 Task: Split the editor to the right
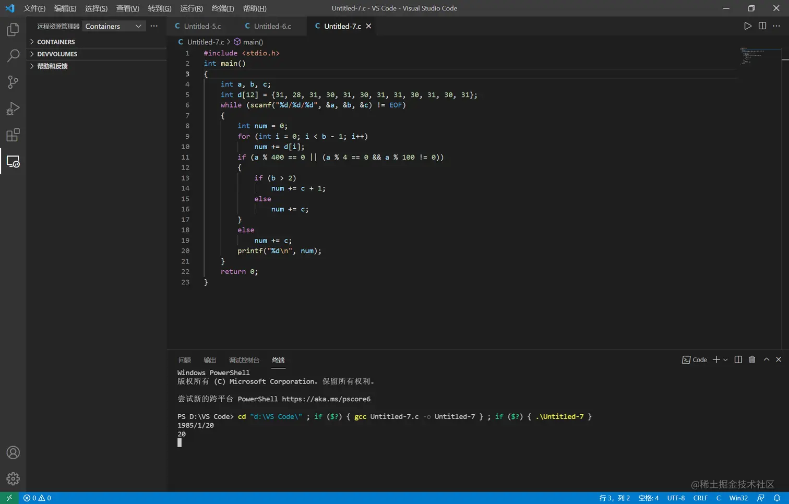(762, 26)
